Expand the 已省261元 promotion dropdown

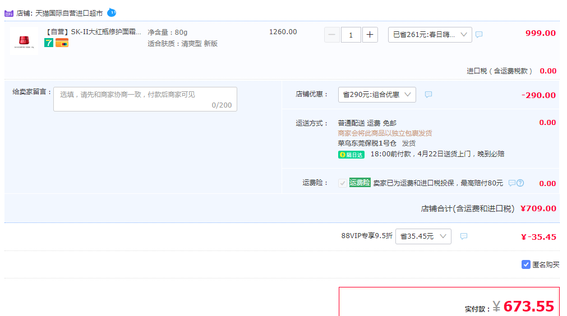(x=430, y=35)
